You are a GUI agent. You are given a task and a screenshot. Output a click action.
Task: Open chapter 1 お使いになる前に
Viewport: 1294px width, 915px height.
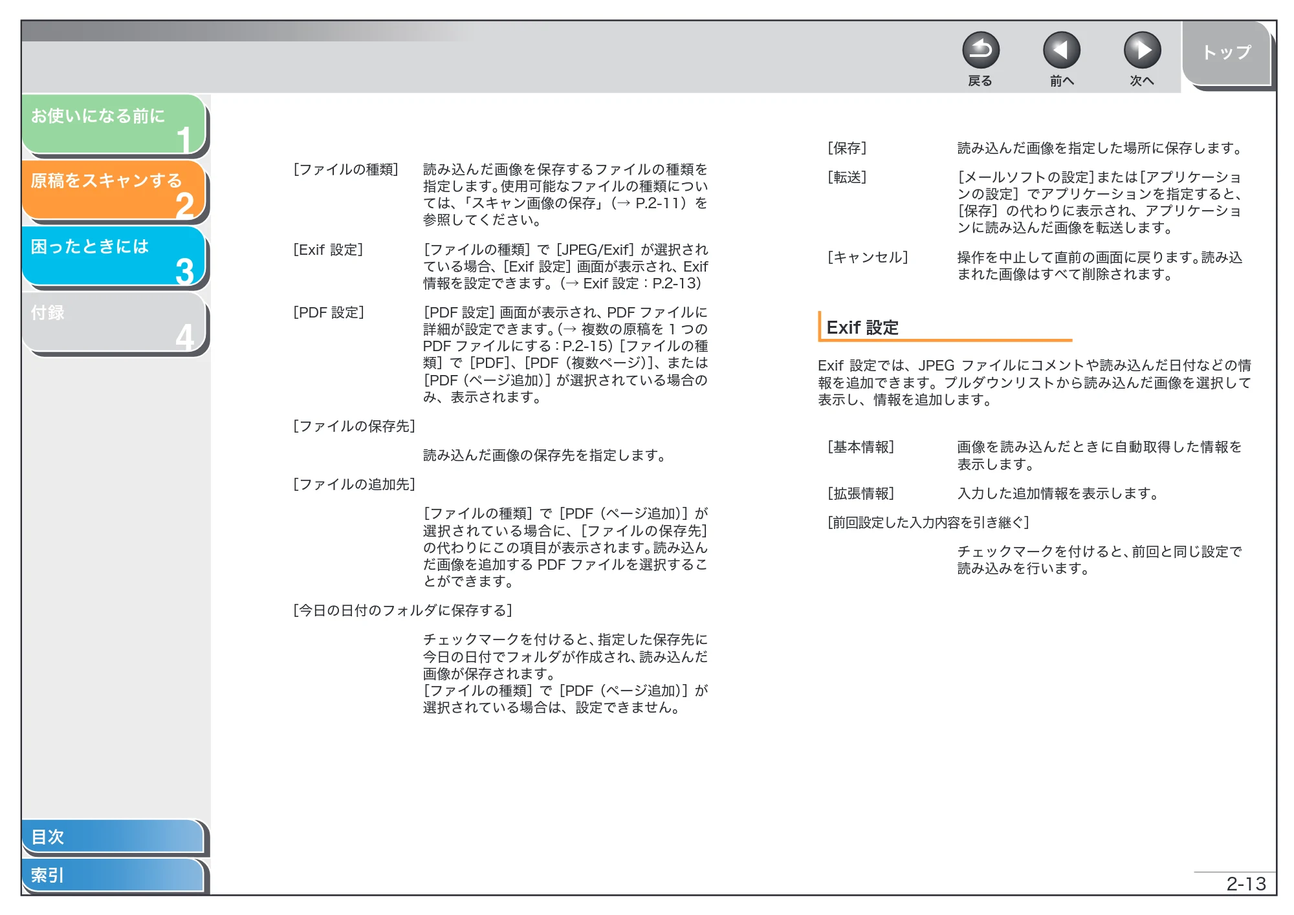tap(114, 124)
